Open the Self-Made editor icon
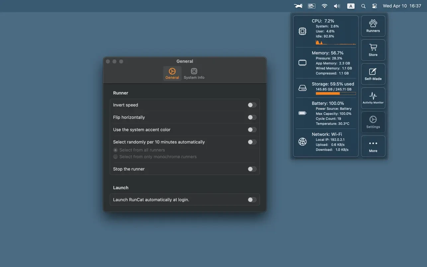427x267 pixels. (x=373, y=74)
